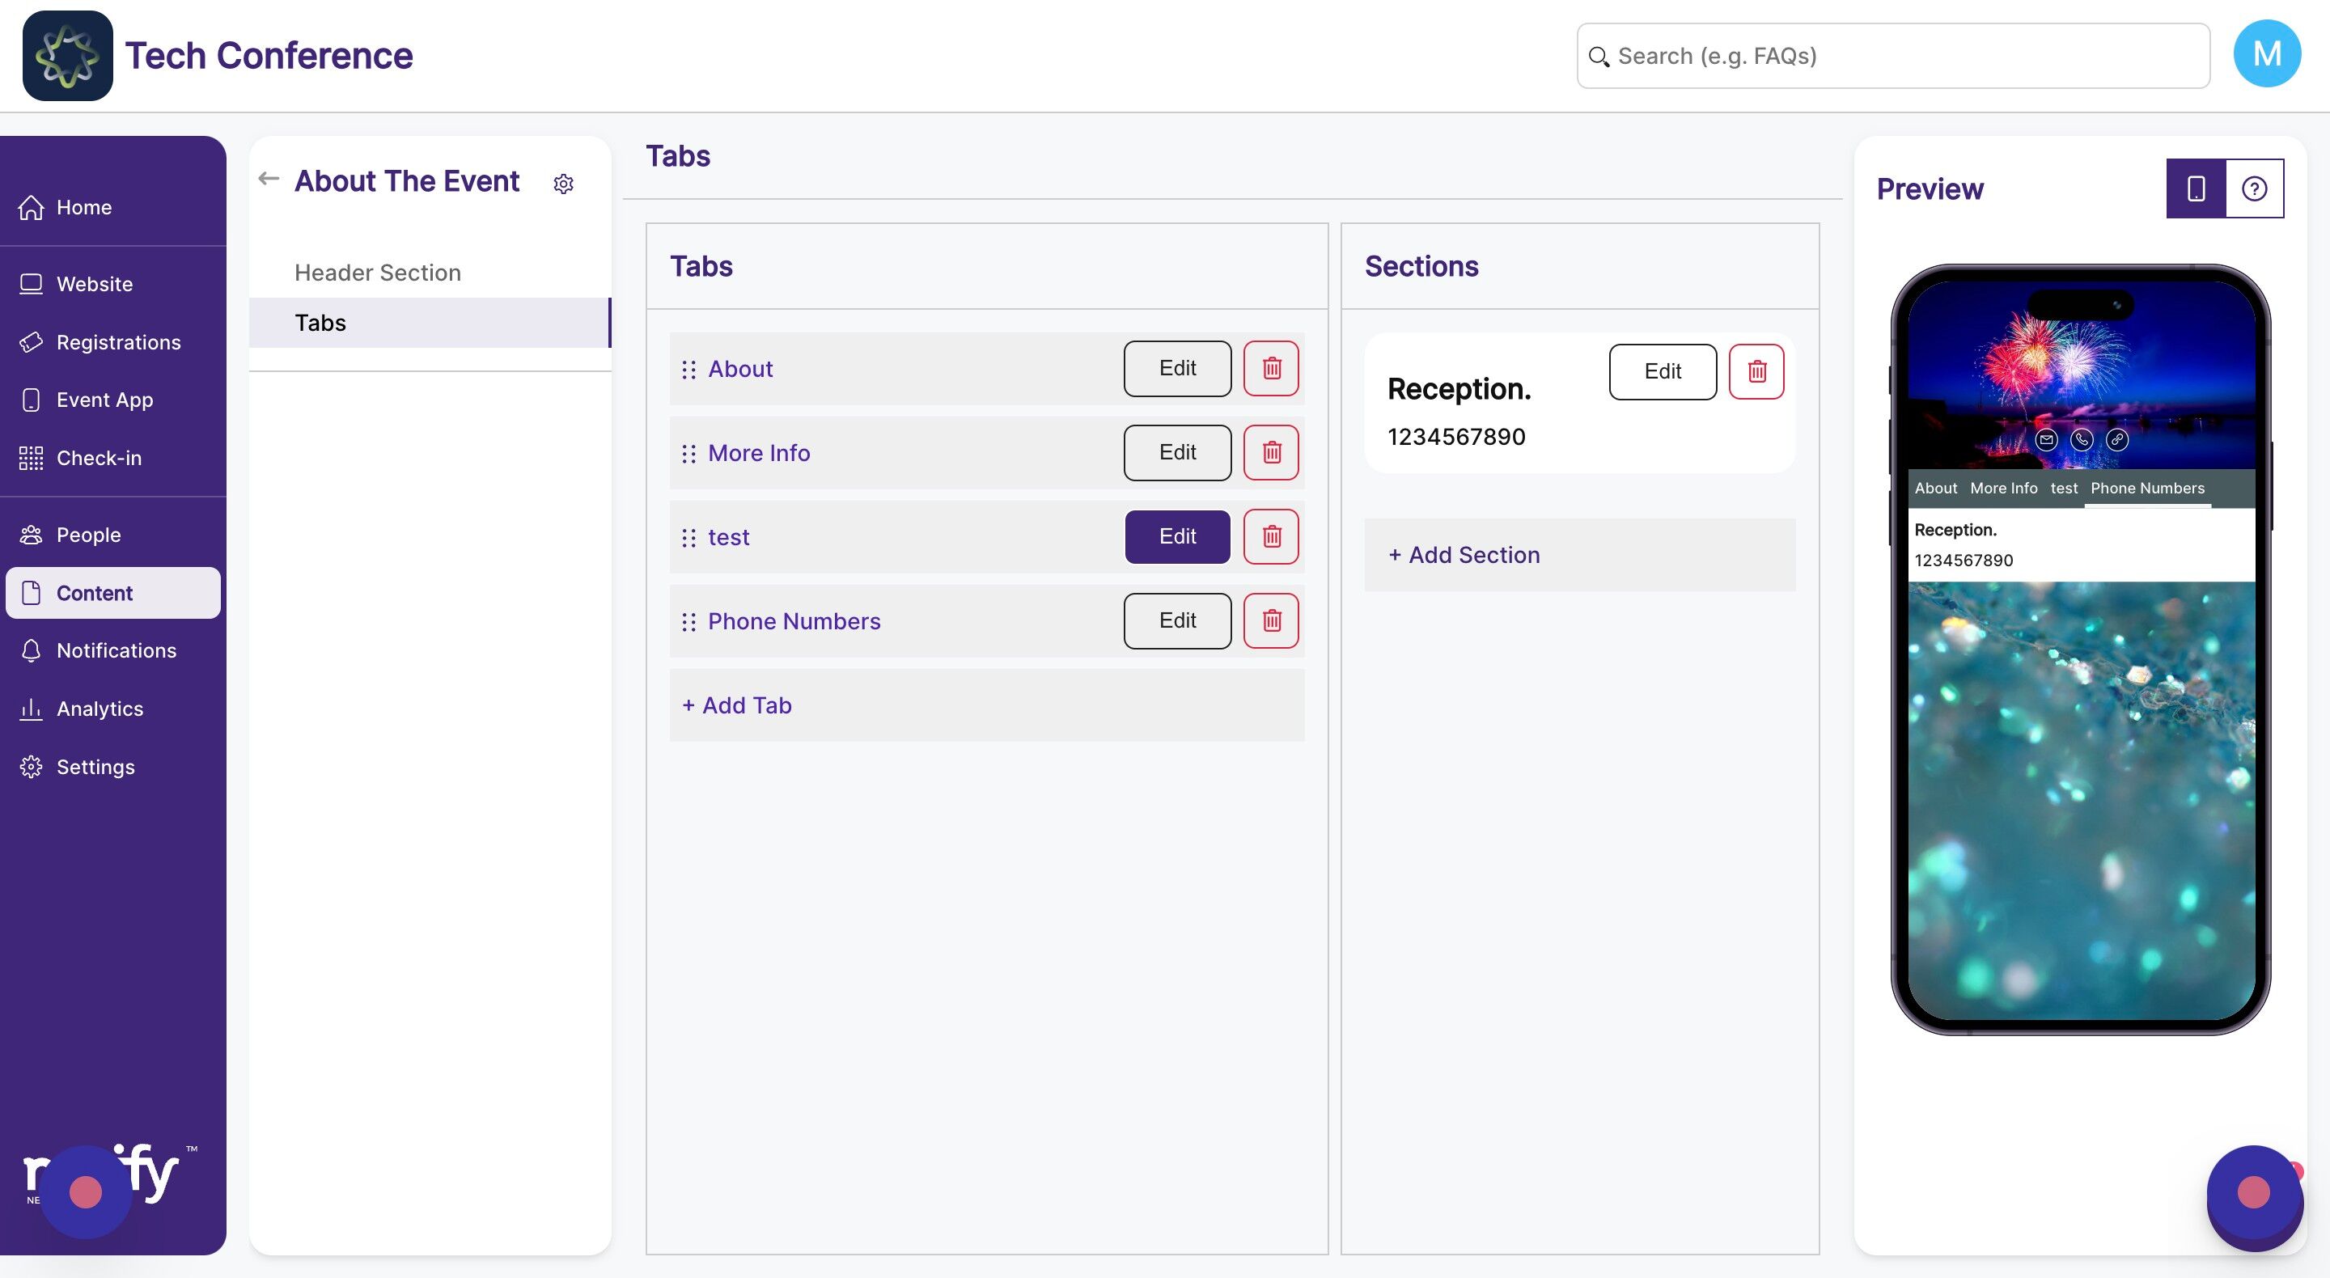Click Add Section in the Sections panel
Screen dimensions: 2330x1278
(1464, 554)
